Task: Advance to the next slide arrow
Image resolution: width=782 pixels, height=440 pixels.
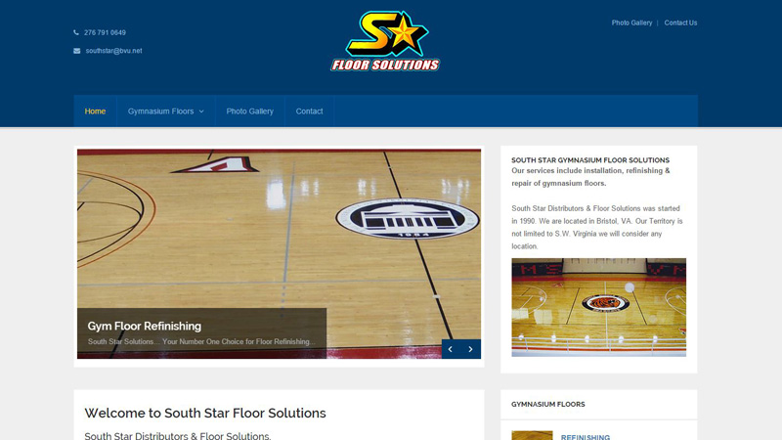Action: click(x=471, y=349)
